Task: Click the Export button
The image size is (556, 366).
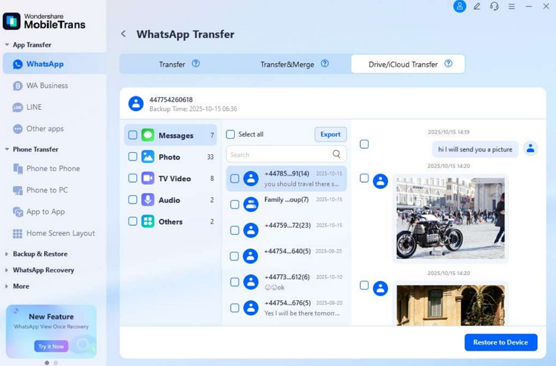Action: pyautogui.click(x=330, y=134)
